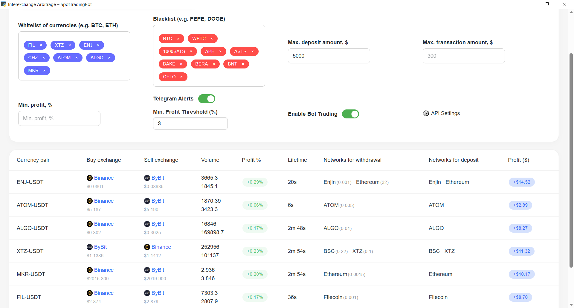Remove BTC from the blacklist
Image resolution: width=574 pixels, height=308 pixels.
pyautogui.click(x=178, y=39)
